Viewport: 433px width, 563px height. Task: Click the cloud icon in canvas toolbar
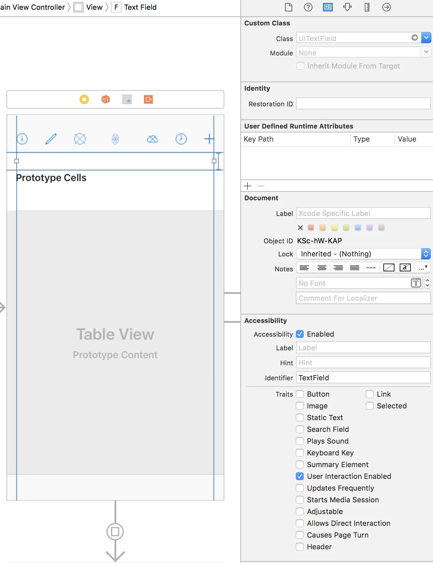coord(152,139)
